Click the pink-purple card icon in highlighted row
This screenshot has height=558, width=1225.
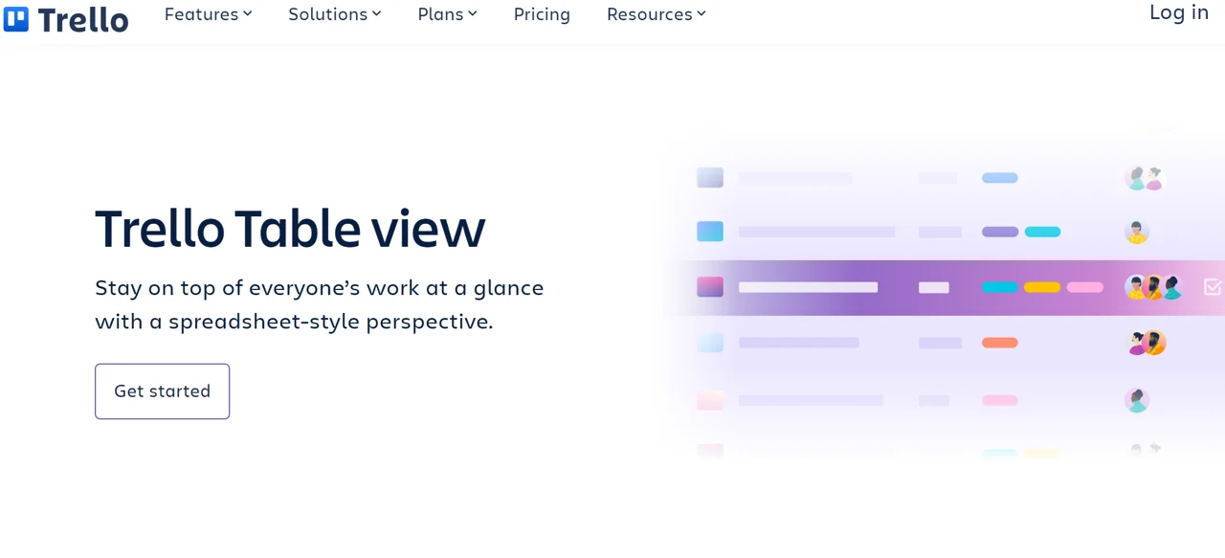point(710,286)
